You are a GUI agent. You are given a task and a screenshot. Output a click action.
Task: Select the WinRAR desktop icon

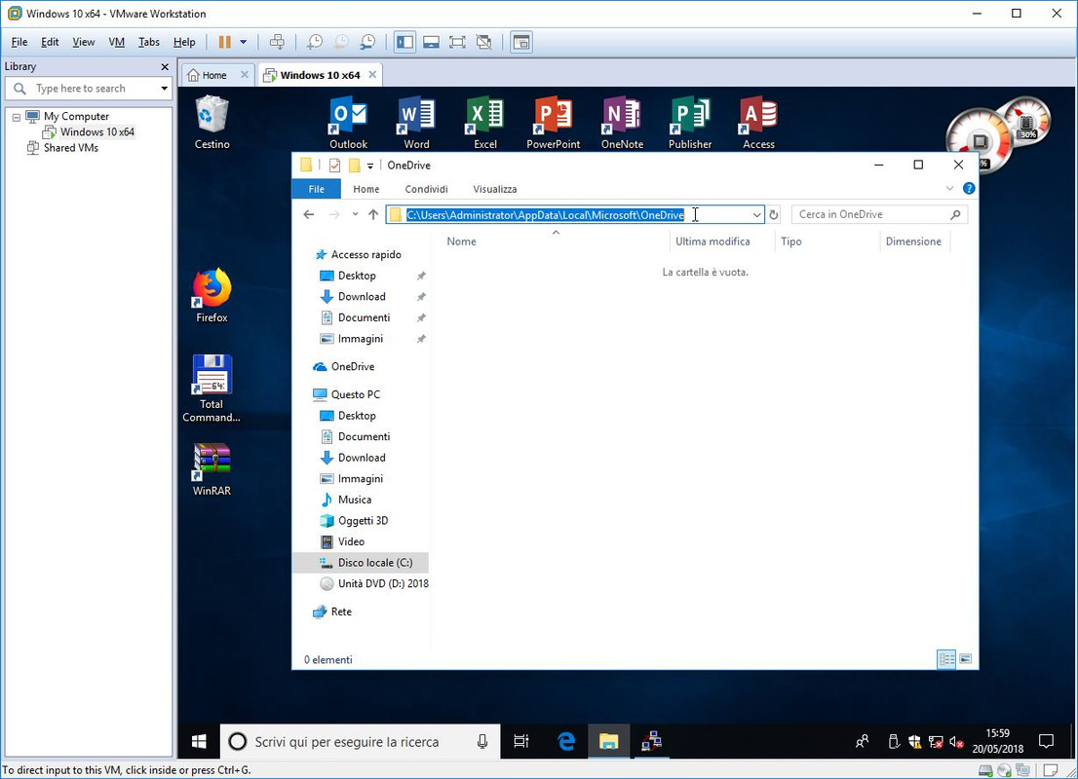pos(212,469)
